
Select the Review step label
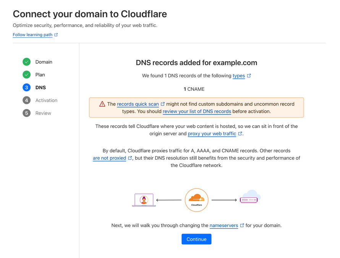(43, 113)
